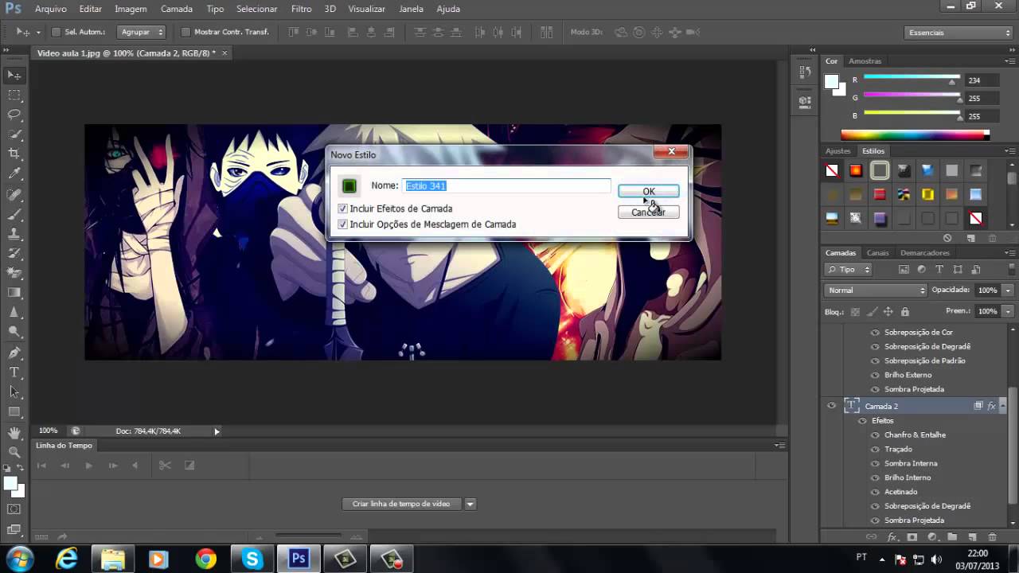The width and height of the screenshot is (1019, 573).
Task: Open the Essenciais workspace dropdown
Action: point(959,33)
